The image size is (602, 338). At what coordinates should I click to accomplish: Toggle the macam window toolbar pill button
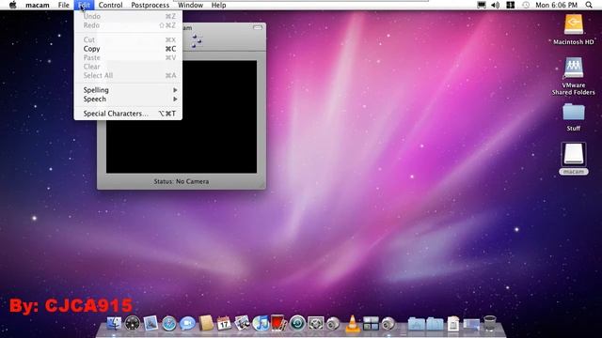coord(258,27)
